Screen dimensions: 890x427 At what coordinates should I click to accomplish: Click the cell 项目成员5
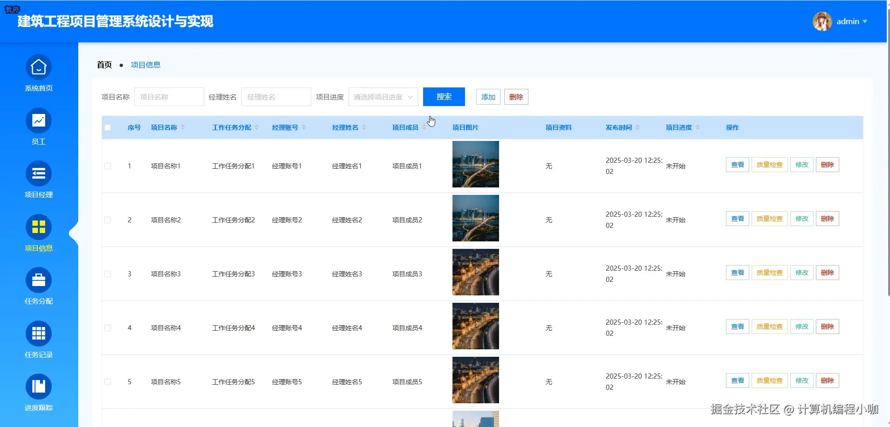407,382
